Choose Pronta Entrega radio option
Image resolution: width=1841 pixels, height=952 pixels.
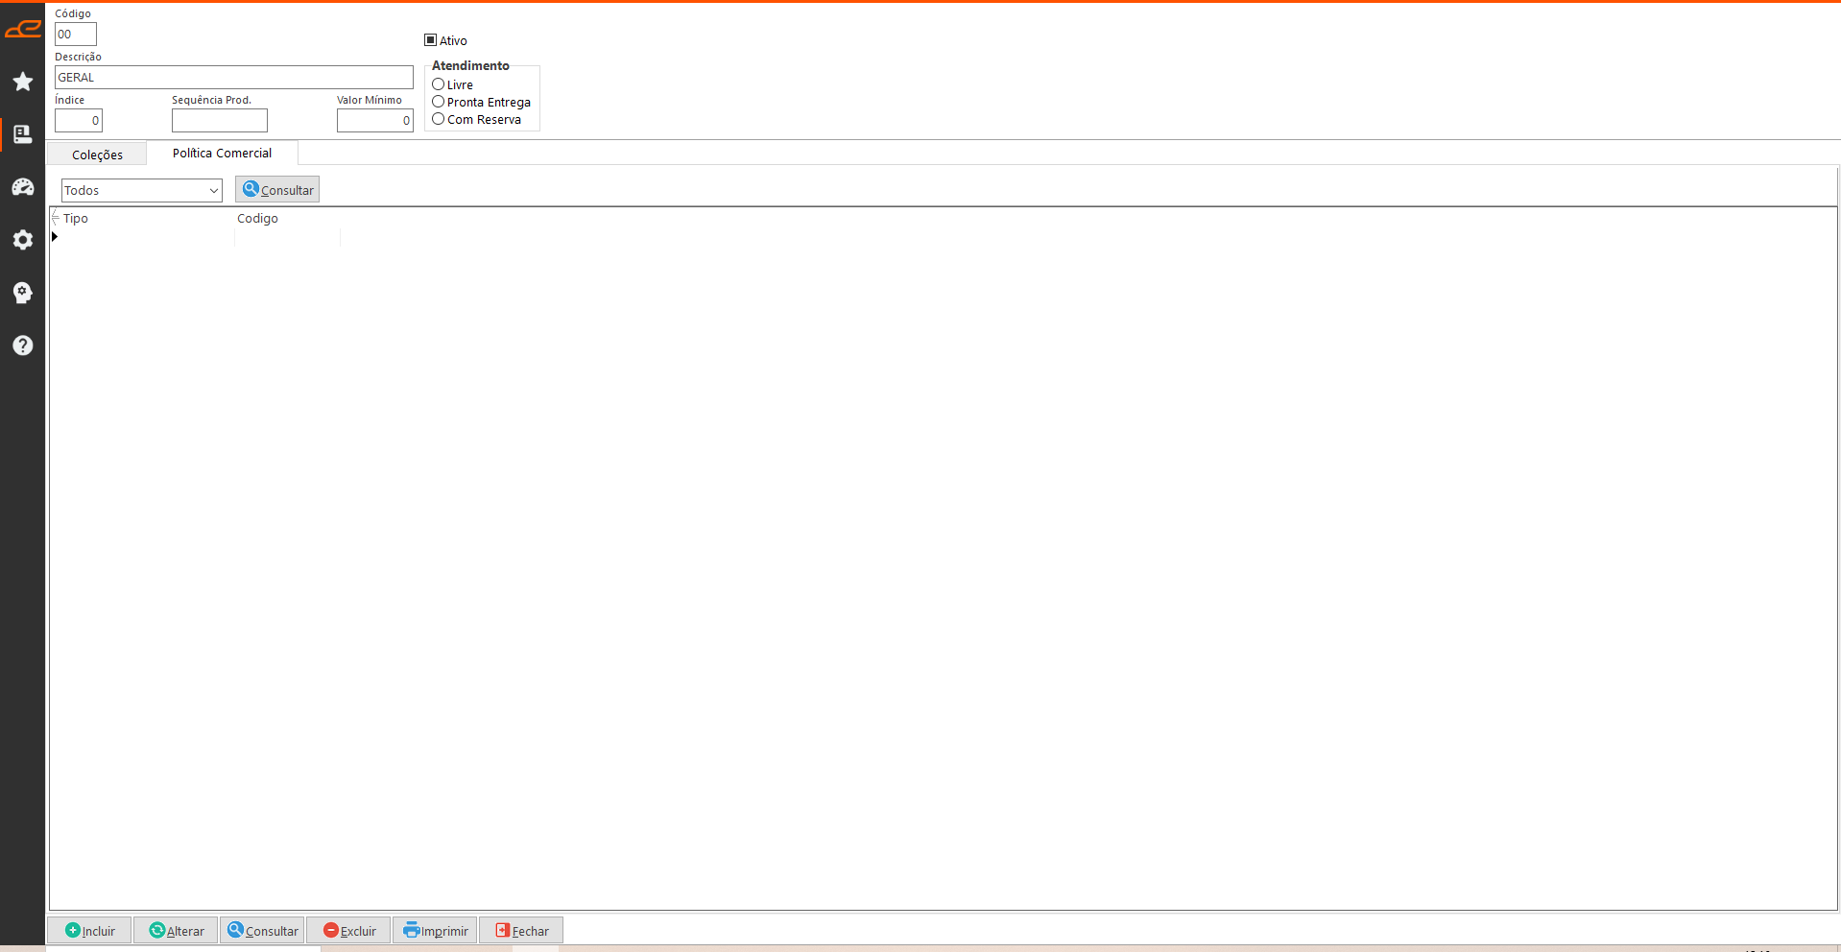(x=439, y=102)
